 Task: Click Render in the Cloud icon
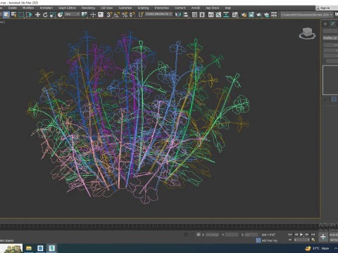point(266,15)
